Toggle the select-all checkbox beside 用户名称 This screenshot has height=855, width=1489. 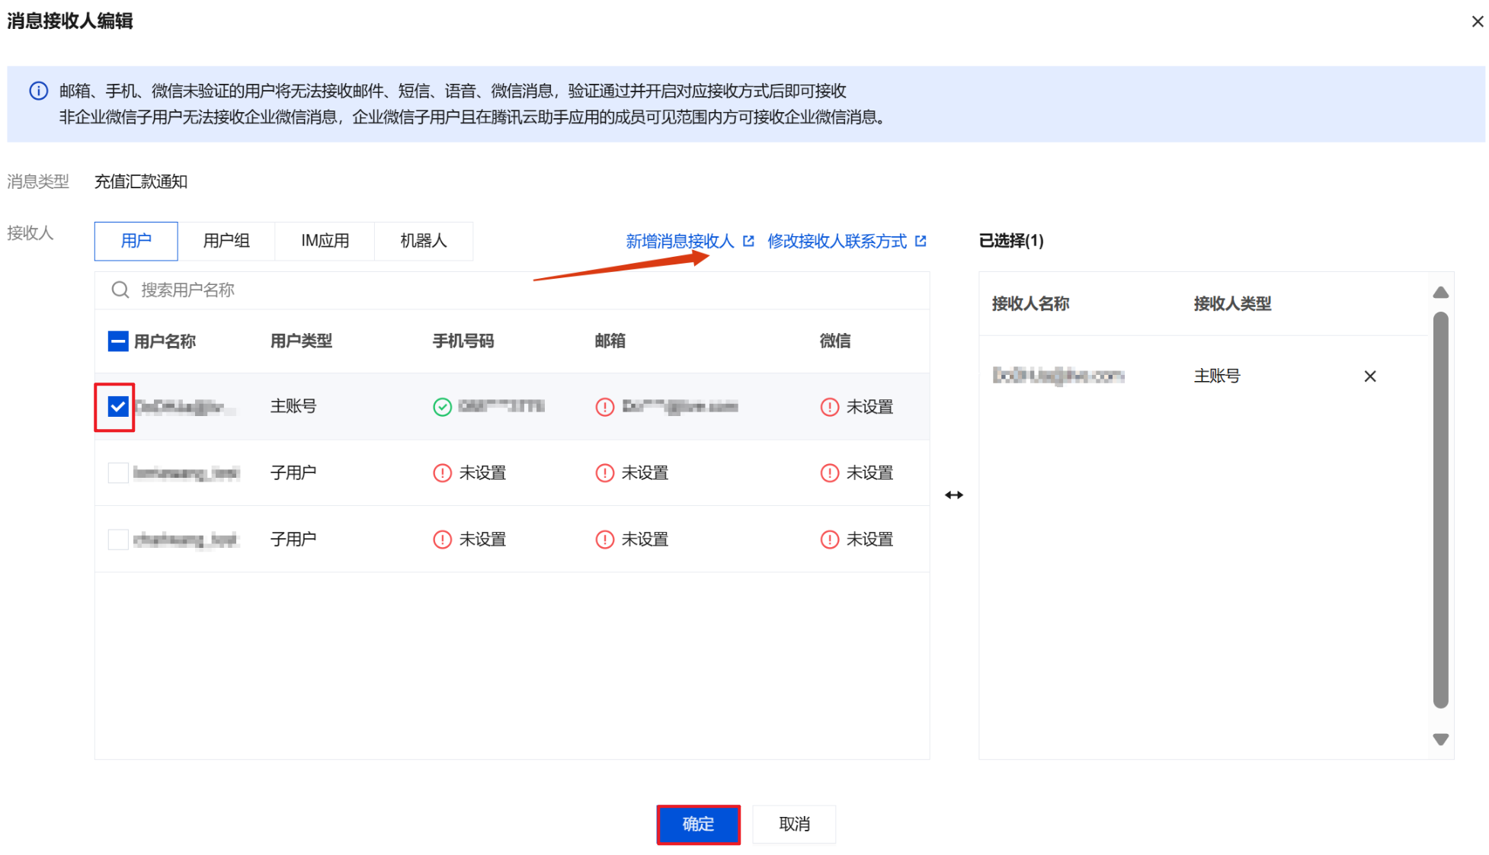[x=118, y=341]
